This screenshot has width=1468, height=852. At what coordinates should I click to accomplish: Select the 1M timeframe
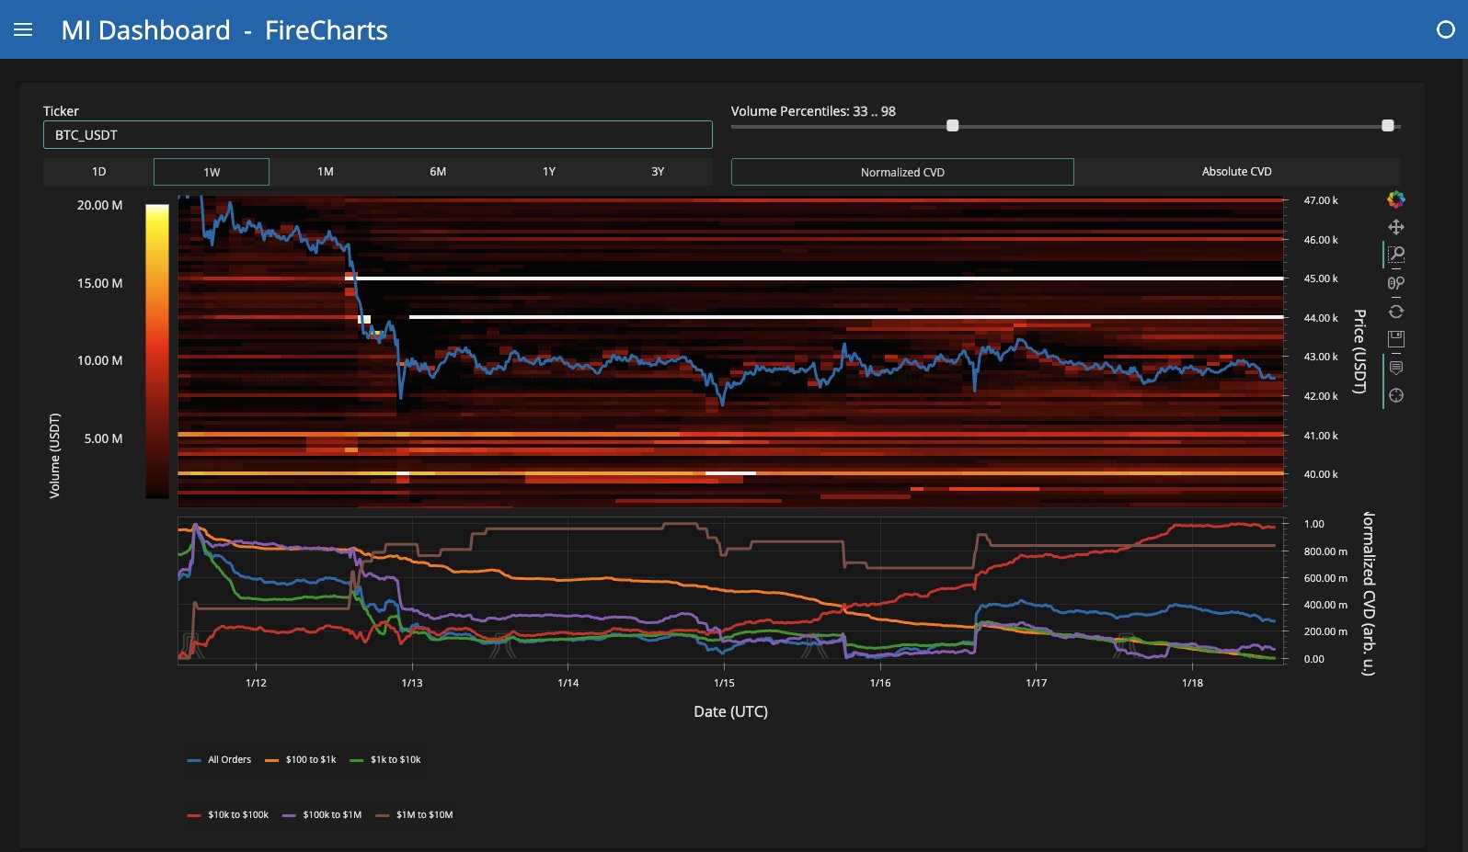(x=326, y=172)
